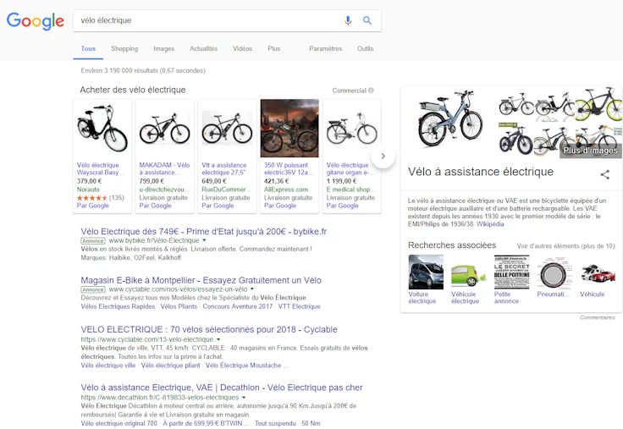
Task: Click the star rating (135) of Norauto
Action: pyautogui.click(x=101, y=198)
